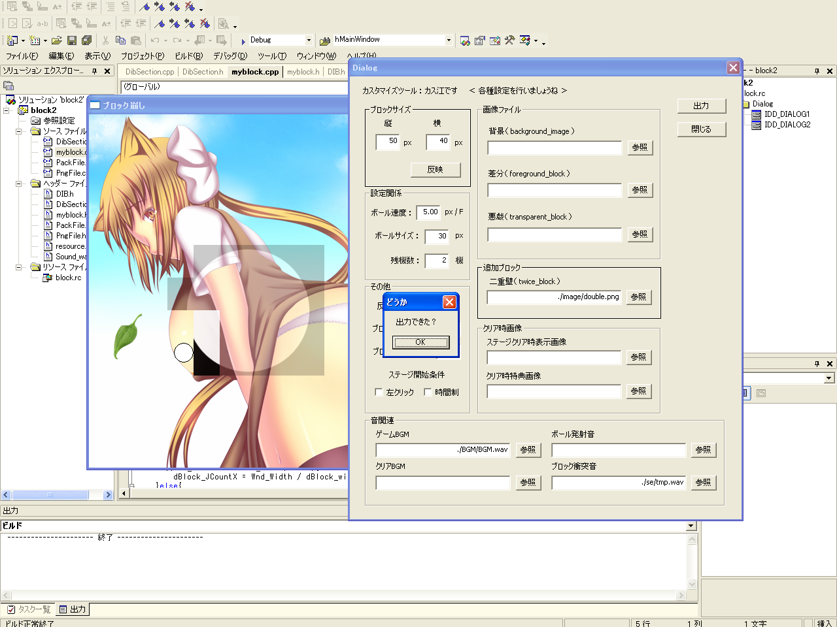Open the ビルド output pane dropdown arrow

[691, 526]
